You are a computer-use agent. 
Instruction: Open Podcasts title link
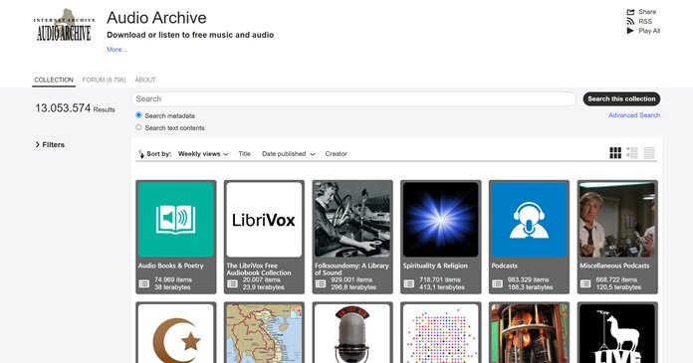[504, 266]
